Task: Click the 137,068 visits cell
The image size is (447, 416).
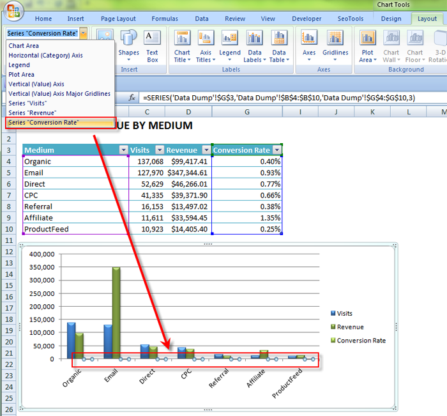Action: (147, 162)
